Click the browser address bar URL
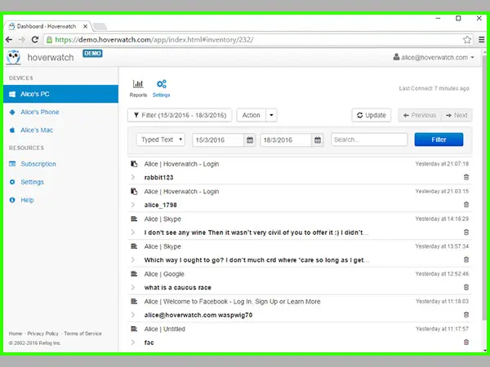This screenshot has width=490, height=367. (154, 40)
